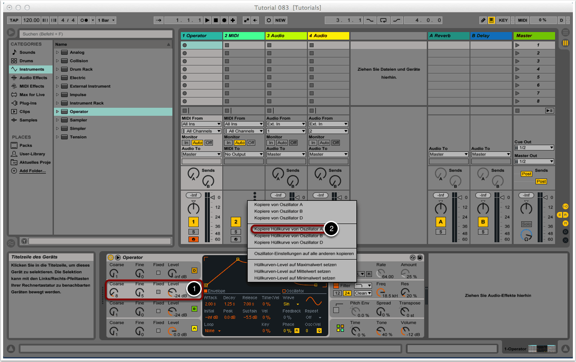
Task: Expand the Analog instrument folder
Action: (57, 53)
